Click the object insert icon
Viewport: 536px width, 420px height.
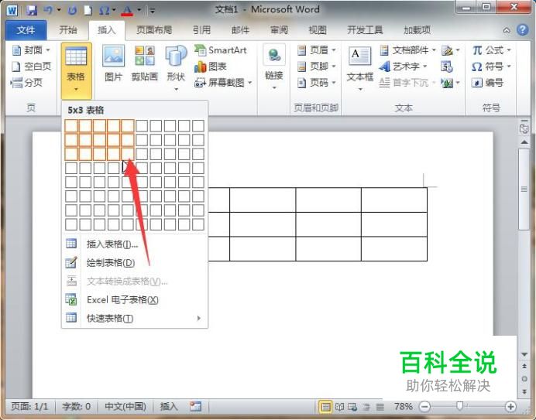447,82
